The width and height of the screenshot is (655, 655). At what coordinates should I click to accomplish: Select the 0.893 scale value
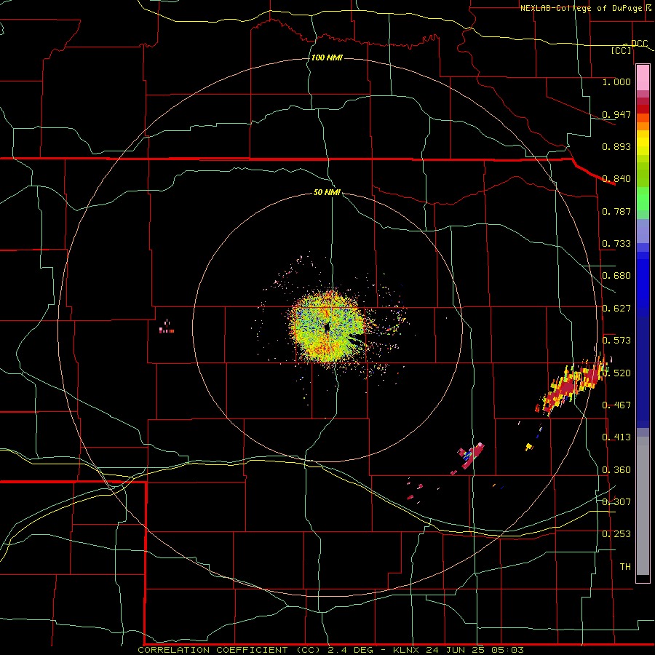[x=616, y=146]
